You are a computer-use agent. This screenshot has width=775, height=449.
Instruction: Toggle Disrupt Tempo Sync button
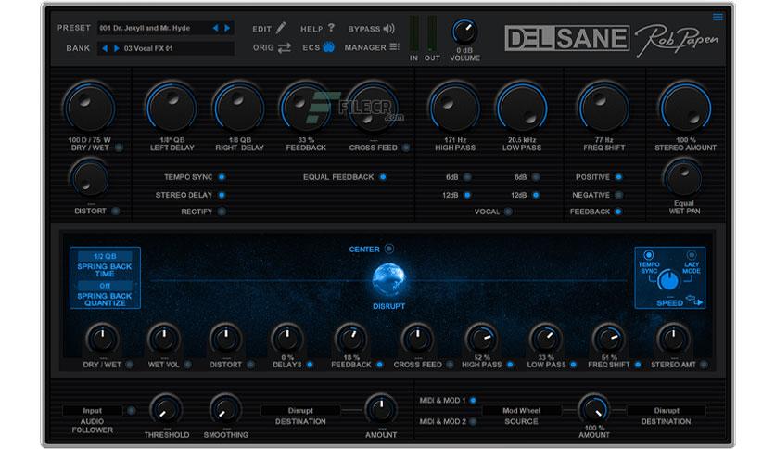click(x=649, y=255)
